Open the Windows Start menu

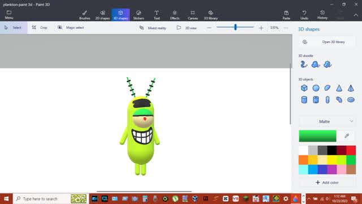pos(6,199)
